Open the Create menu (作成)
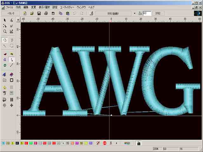The image size is (203, 152). [x=18, y=7]
